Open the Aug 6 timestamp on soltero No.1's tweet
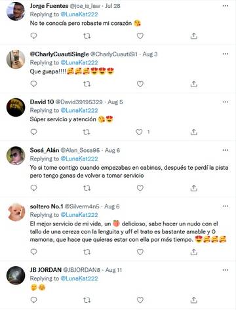Viewport: 236px width, 310px height. coord(112,206)
